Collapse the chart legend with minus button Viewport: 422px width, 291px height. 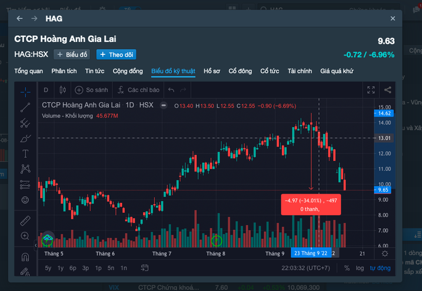[x=163, y=105]
